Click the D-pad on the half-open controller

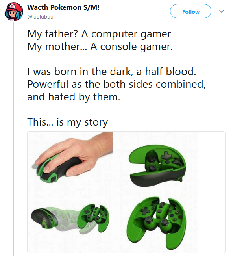[x=166, y=155]
